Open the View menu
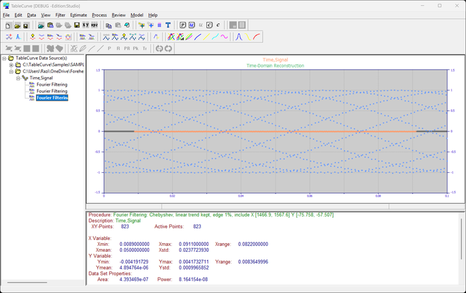Viewport: 466px width, 293px height. click(x=45, y=15)
